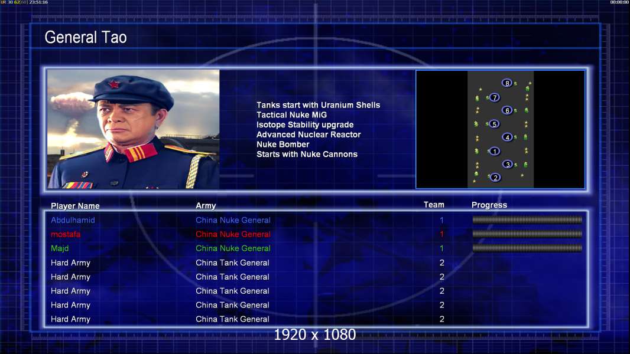Pick start position marker 3 on minimap
The width and height of the screenshot is (630, 354).
508,165
